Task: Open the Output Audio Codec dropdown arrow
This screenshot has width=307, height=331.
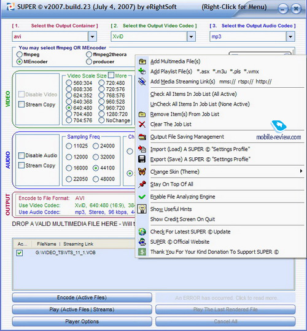Action: coord(290,36)
